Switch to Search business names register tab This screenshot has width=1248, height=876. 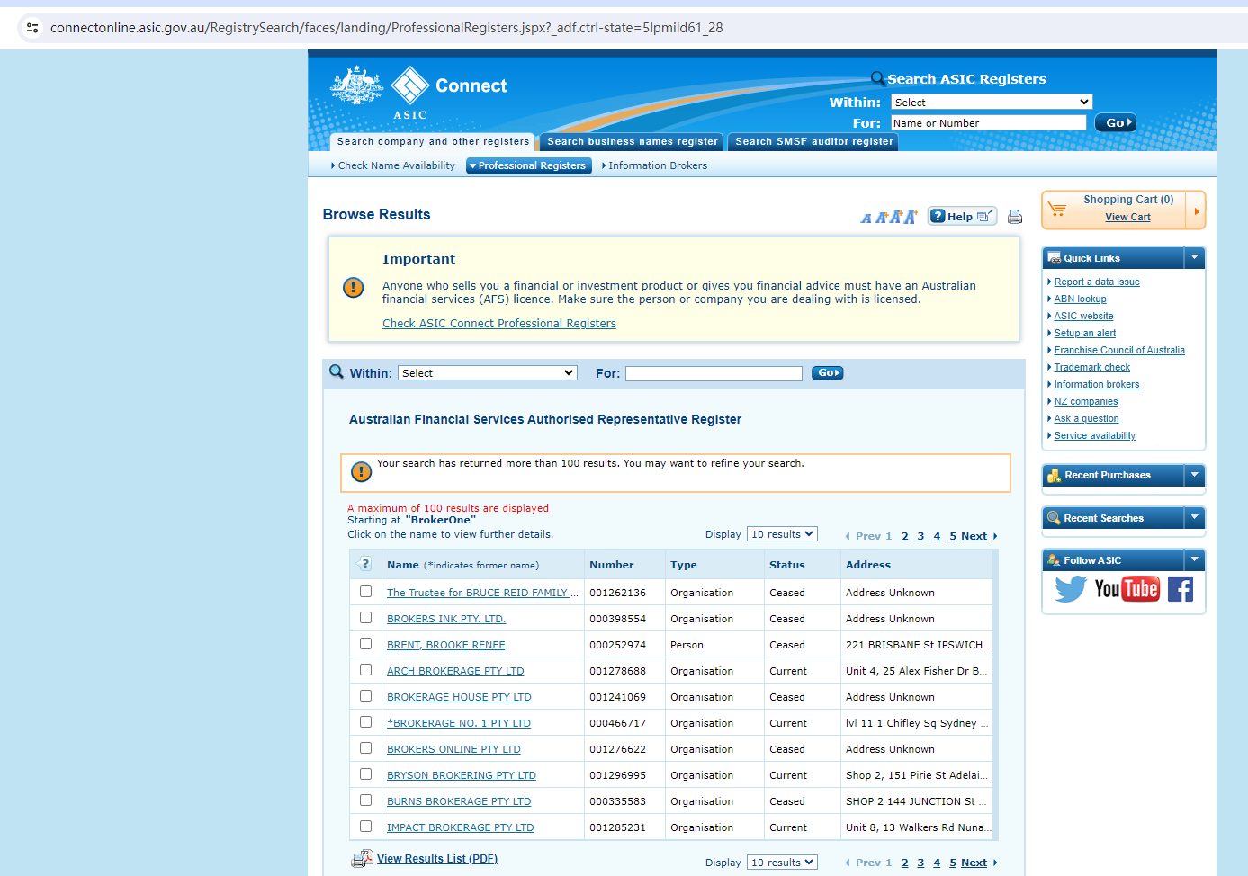point(632,142)
